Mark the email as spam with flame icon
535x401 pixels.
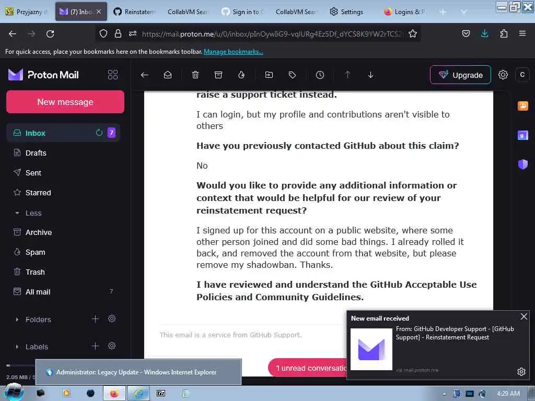241,75
